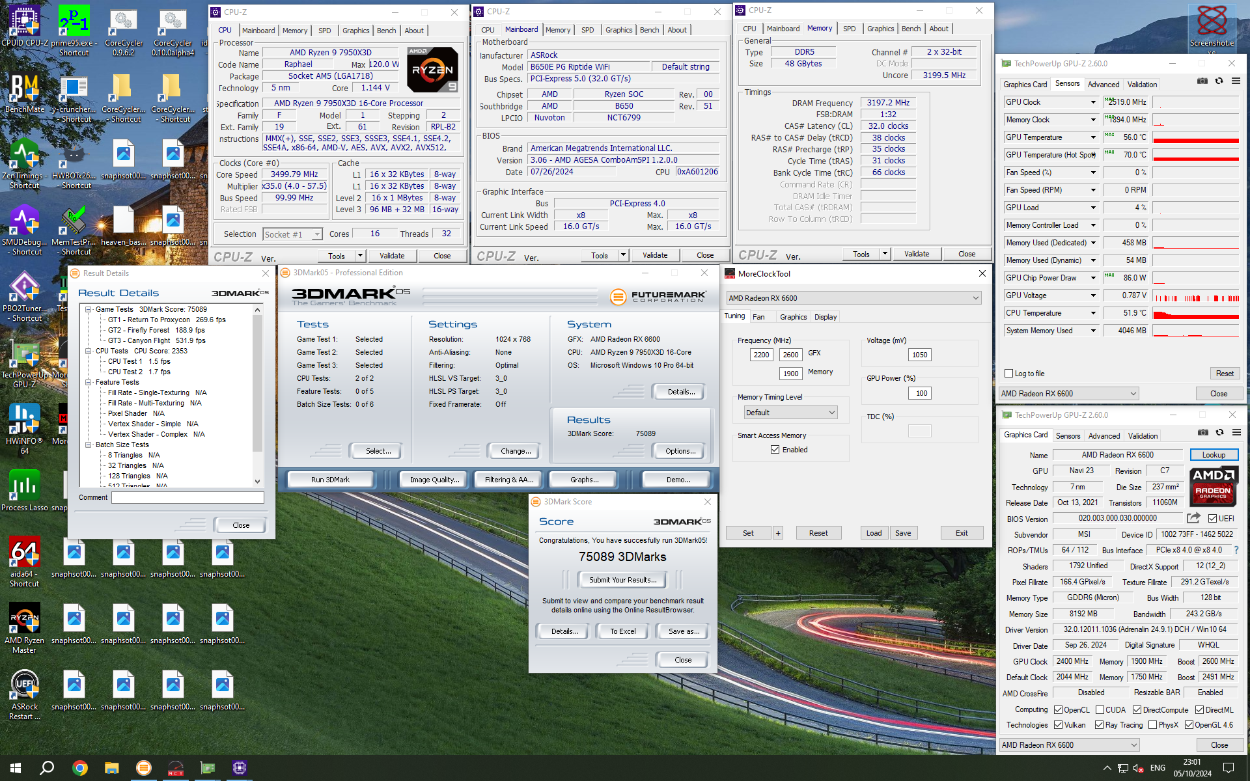Click the refresh icon in GPU-Z Sensors window

pos(1219,81)
